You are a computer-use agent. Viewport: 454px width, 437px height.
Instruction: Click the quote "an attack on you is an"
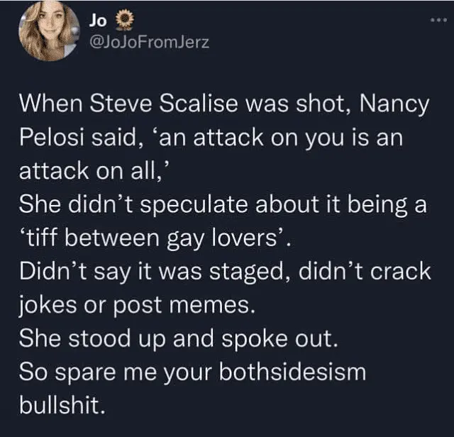pyautogui.click(x=274, y=138)
